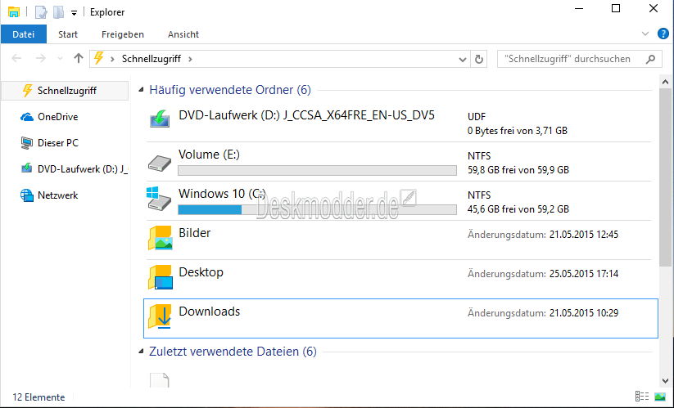Select OneDrive in the navigation pane
The width and height of the screenshot is (674, 408).
coord(57,117)
